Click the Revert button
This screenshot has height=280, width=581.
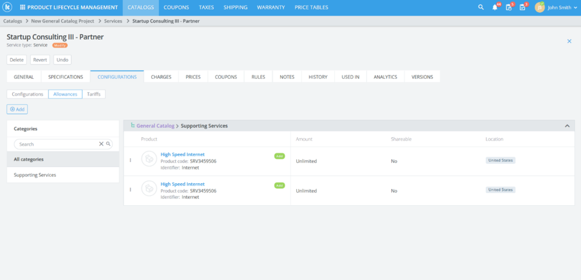40,60
